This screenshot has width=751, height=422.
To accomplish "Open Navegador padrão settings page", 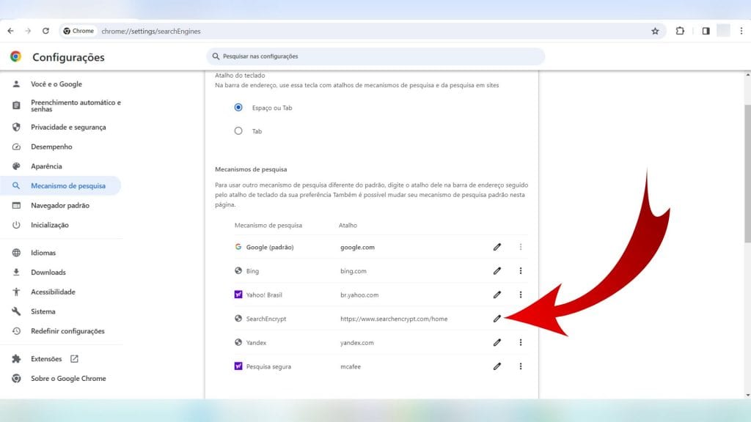I will (59, 205).
